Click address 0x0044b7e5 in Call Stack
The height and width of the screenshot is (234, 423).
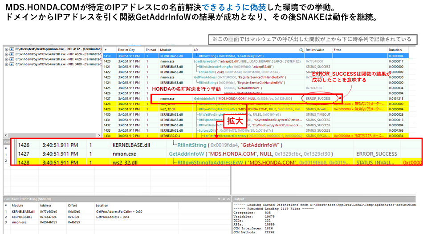point(49,222)
